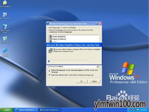
Task: Toggle the English language checkbox
Action: tap(50, 41)
